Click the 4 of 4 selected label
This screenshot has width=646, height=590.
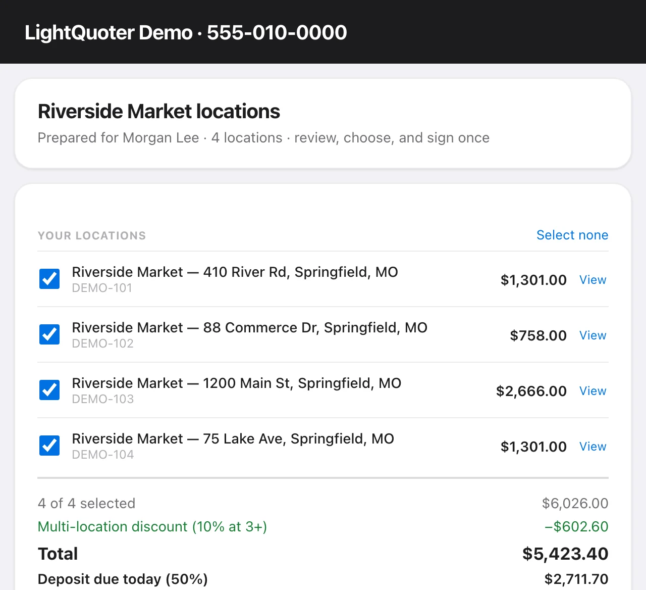(87, 503)
